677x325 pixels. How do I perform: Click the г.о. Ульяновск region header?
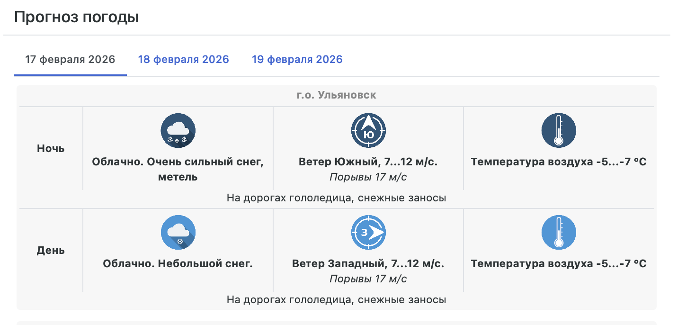(337, 95)
